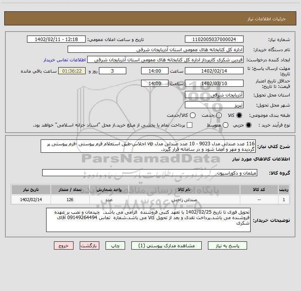Open the اطلاعات تماس خریدار link
301x291 pixels.
64,60
